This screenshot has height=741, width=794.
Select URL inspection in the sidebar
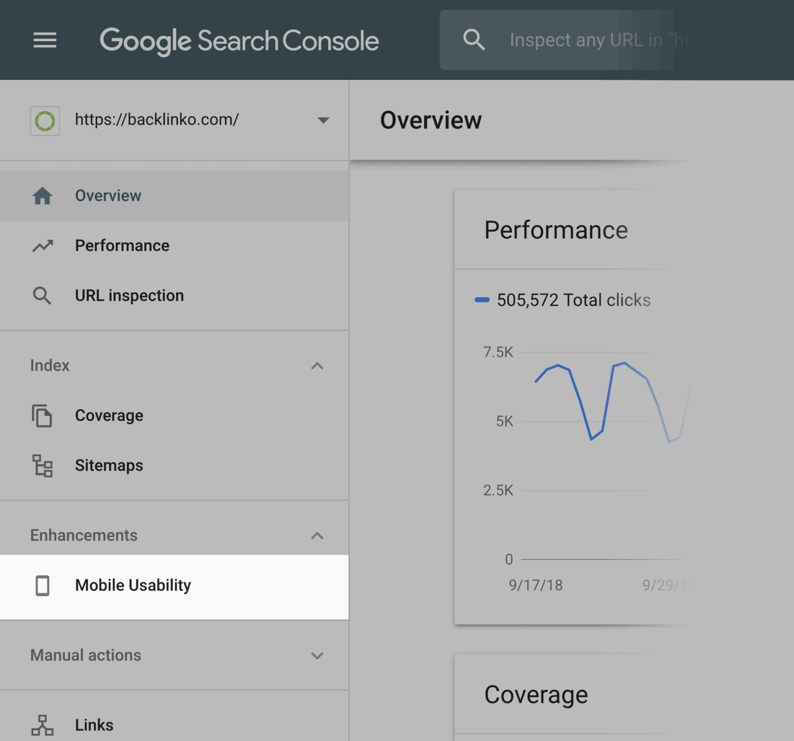point(130,295)
